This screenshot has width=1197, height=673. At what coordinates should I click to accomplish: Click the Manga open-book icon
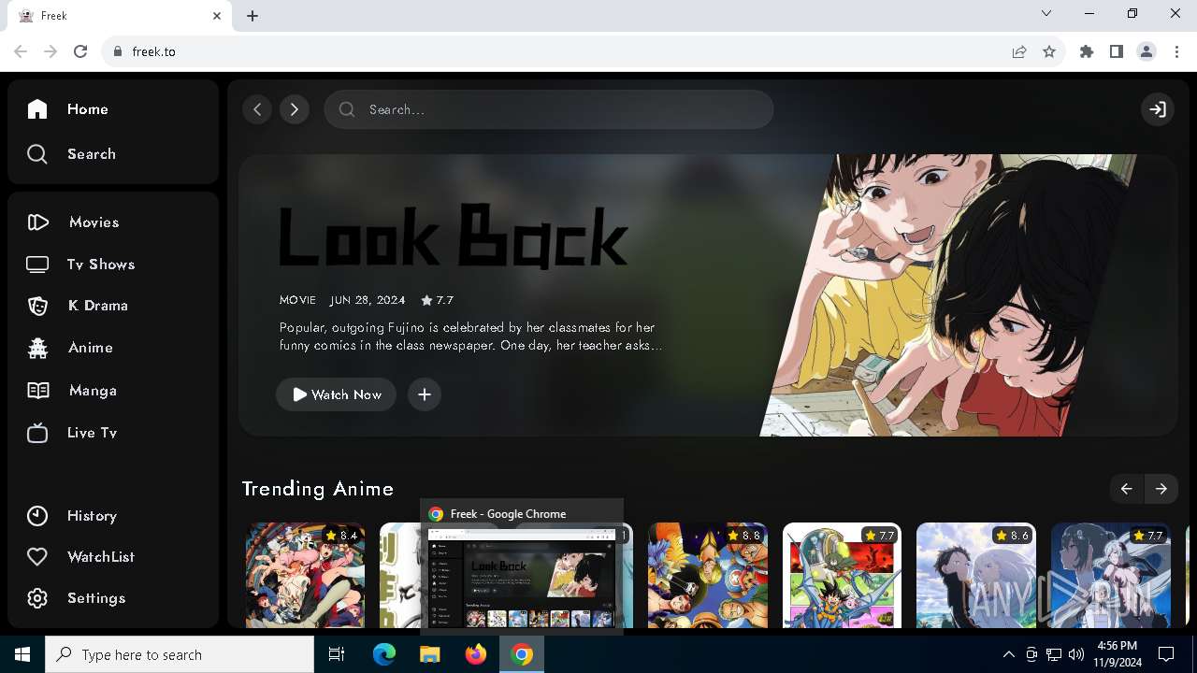point(37,391)
